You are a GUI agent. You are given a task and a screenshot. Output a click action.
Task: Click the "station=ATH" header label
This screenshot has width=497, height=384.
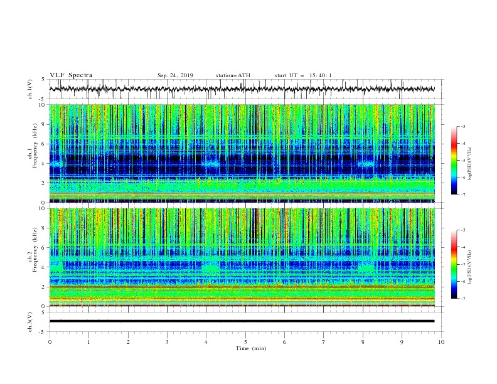click(233, 75)
